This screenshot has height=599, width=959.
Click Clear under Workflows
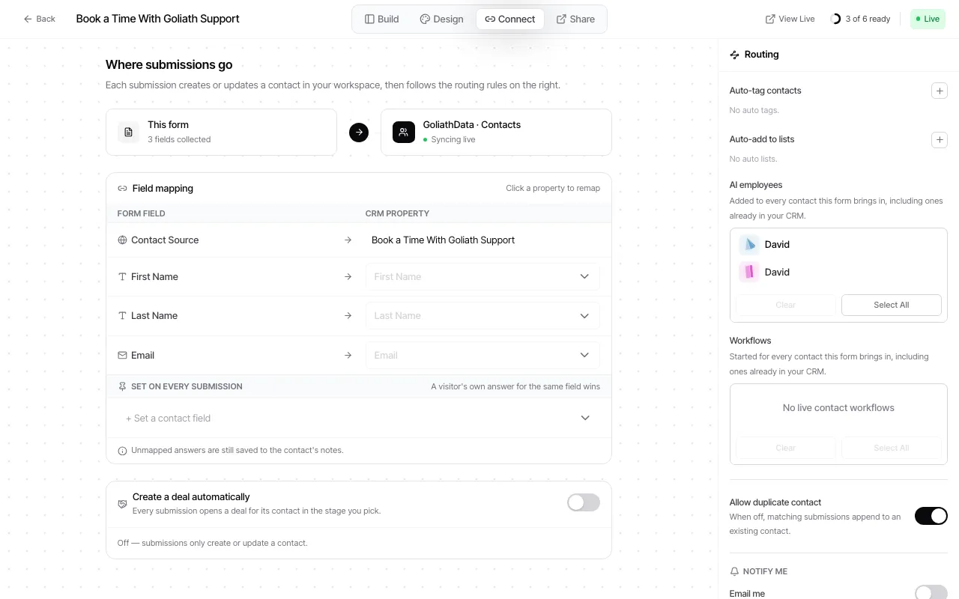[785, 448]
